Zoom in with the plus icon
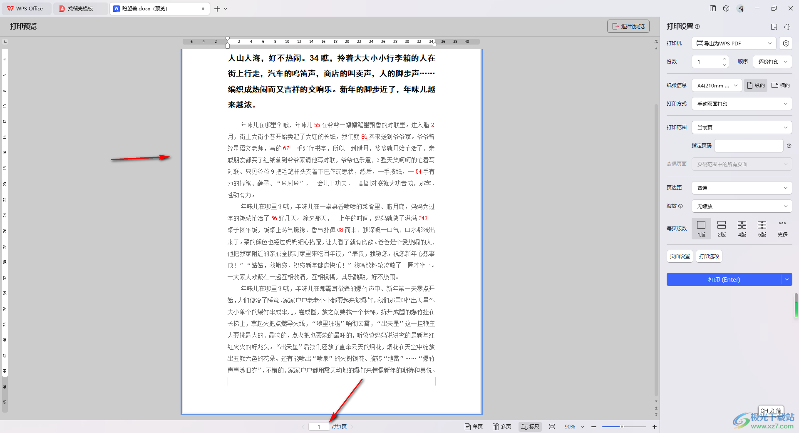Viewport: 799px width, 433px height. pyautogui.click(x=655, y=427)
